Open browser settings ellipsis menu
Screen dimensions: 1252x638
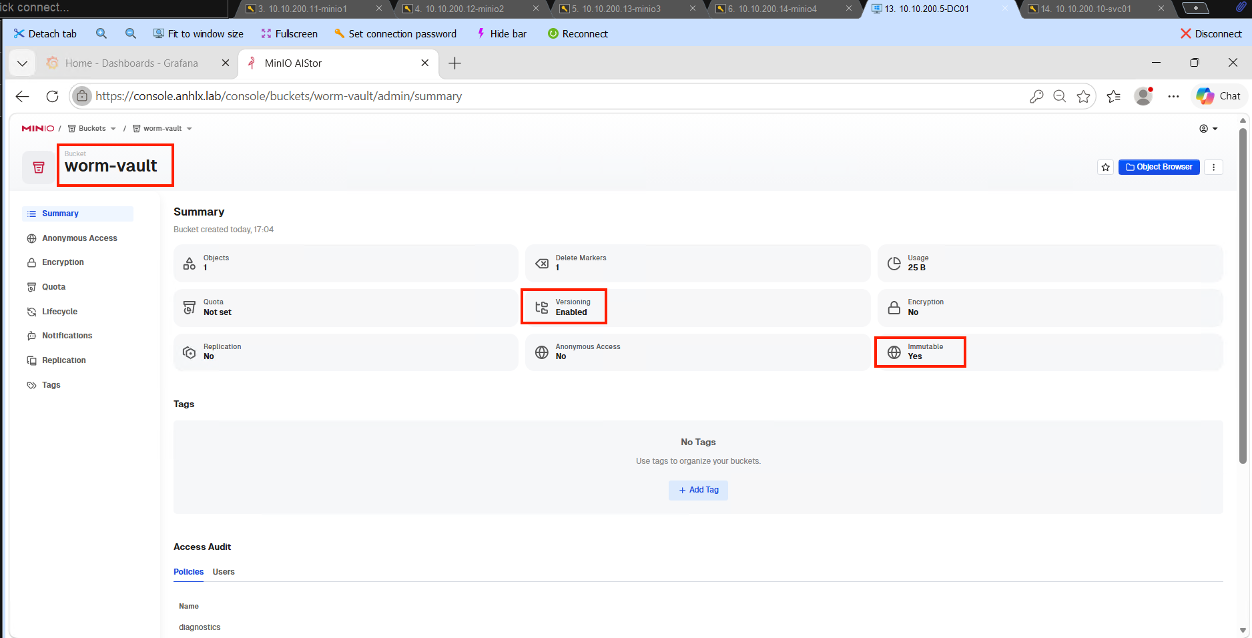[1173, 96]
